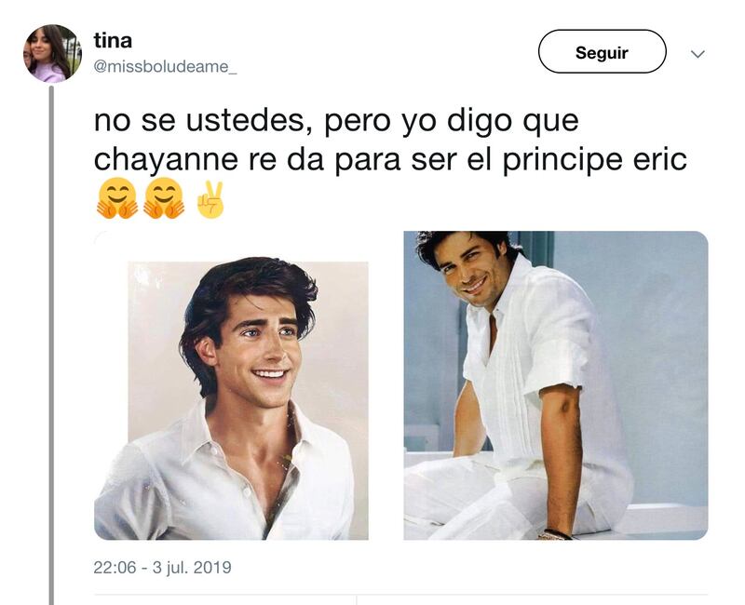Visit the @missboludeame_ handle link
This screenshot has height=605, width=745.
point(165,67)
